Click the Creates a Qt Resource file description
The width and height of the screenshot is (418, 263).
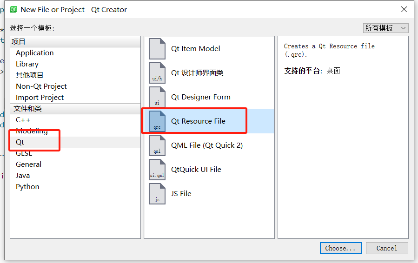[329, 50]
